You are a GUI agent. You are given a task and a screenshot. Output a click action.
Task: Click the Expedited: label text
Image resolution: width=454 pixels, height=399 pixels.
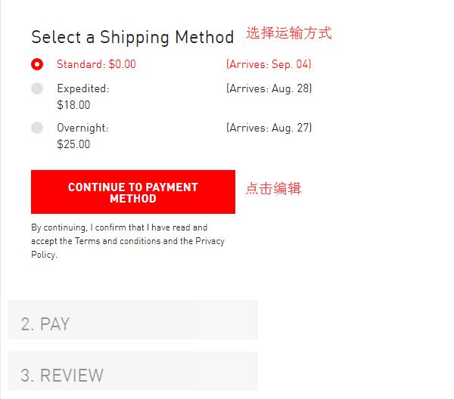click(83, 88)
